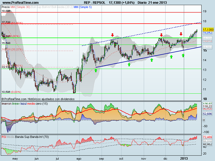Click the 17,733 (61,80%) Fibonacci label

click(x=12, y=22)
